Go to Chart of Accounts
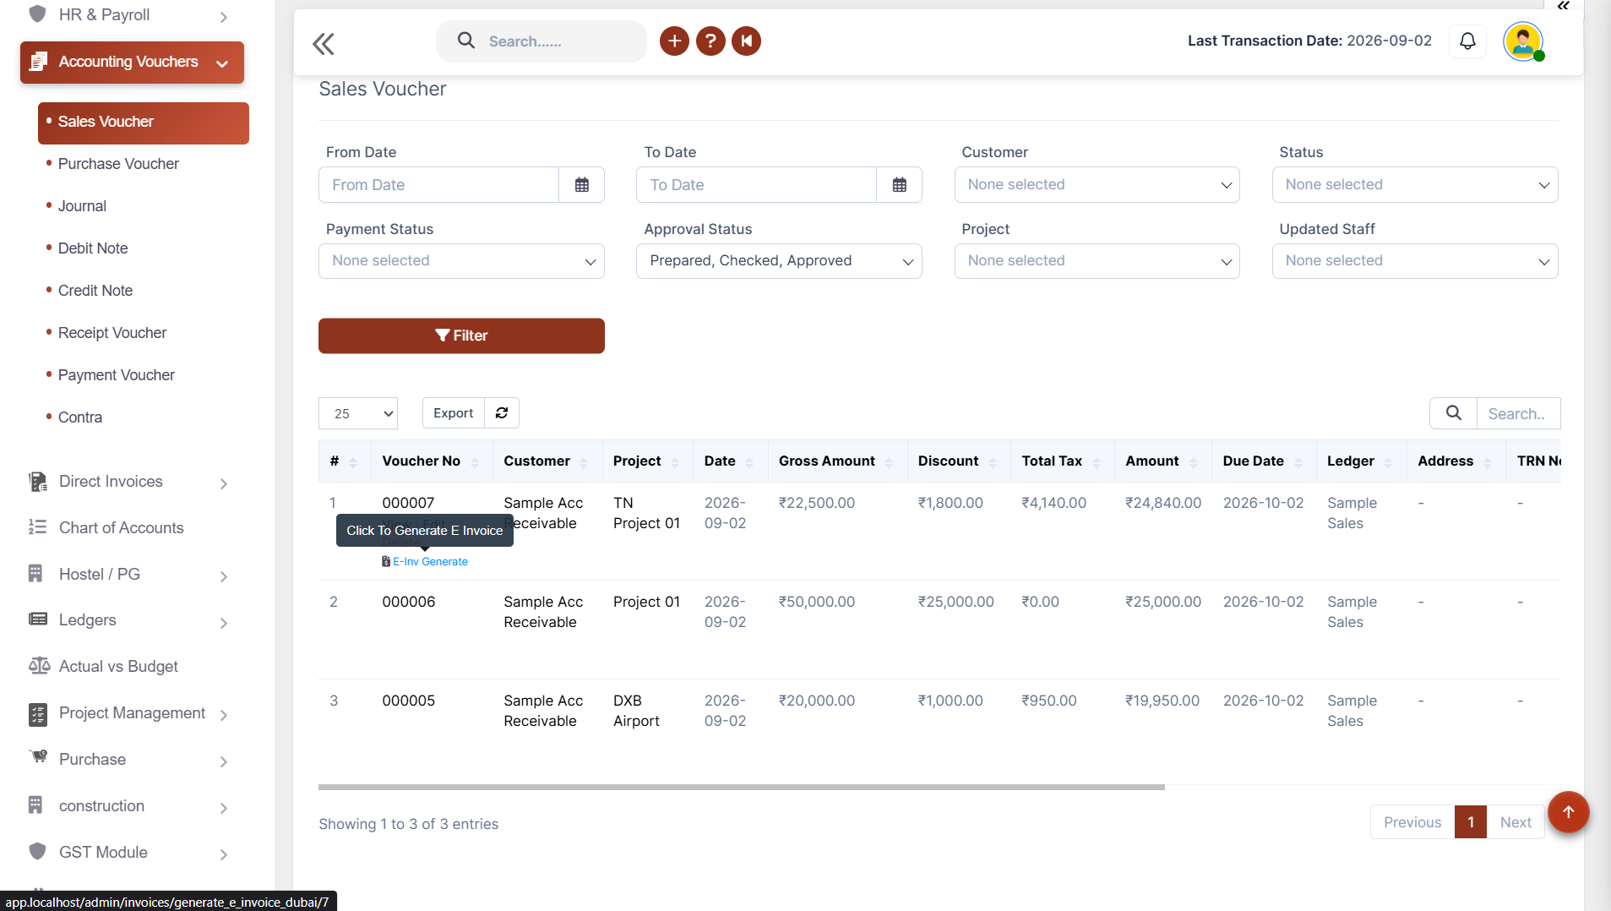 tap(121, 528)
